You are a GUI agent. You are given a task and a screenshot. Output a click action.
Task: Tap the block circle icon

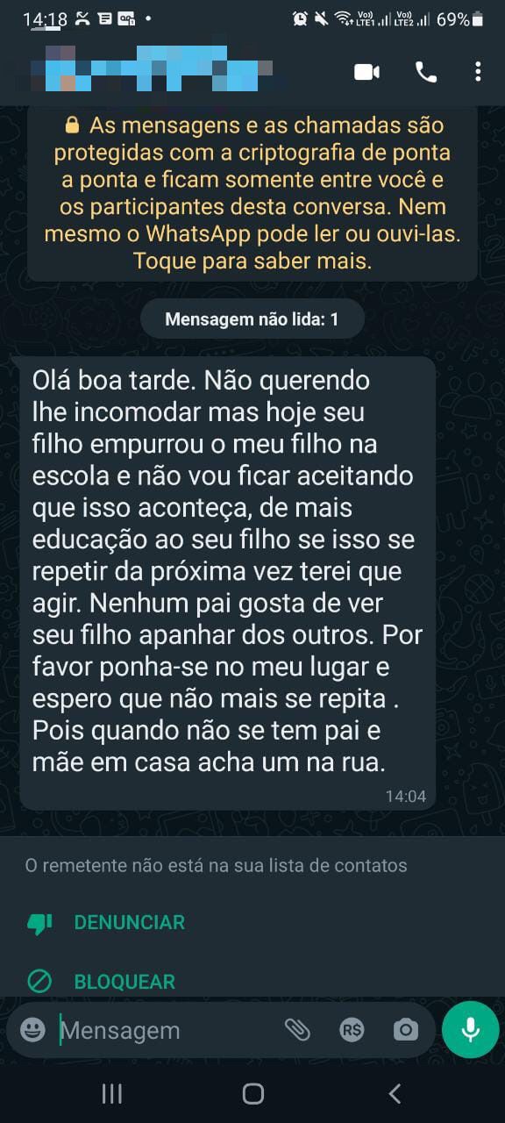click(x=39, y=982)
